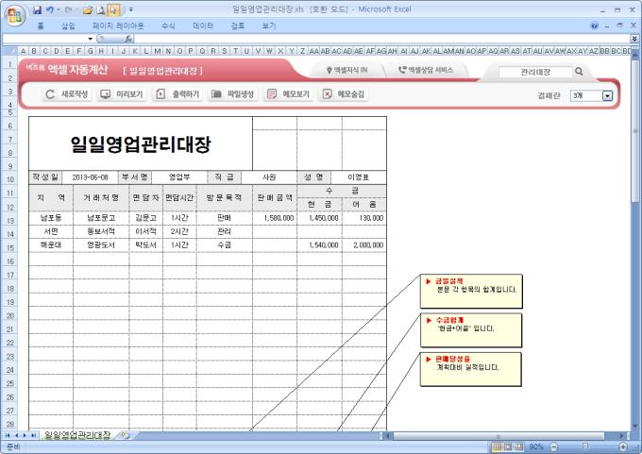Image resolution: width=642 pixels, height=454 pixels.
Task: Click the 판매달성율 memo box
Action: (471, 369)
